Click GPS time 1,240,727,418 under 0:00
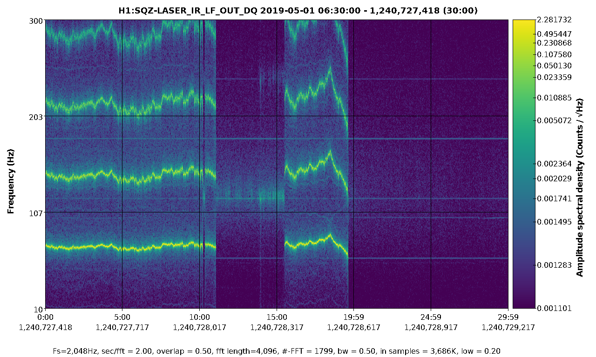The height and width of the screenshot is (357, 596). tap(46, 327)
